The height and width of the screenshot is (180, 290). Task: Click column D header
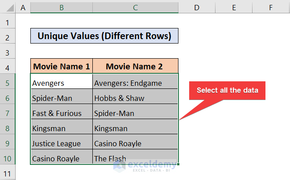click(197, 8)
